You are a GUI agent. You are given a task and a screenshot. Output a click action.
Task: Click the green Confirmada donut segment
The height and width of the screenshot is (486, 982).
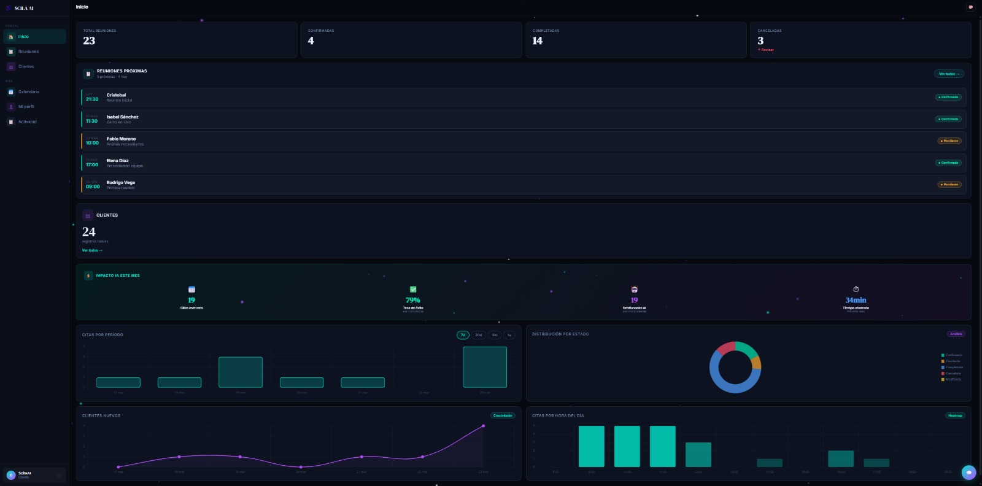[747, 349]
